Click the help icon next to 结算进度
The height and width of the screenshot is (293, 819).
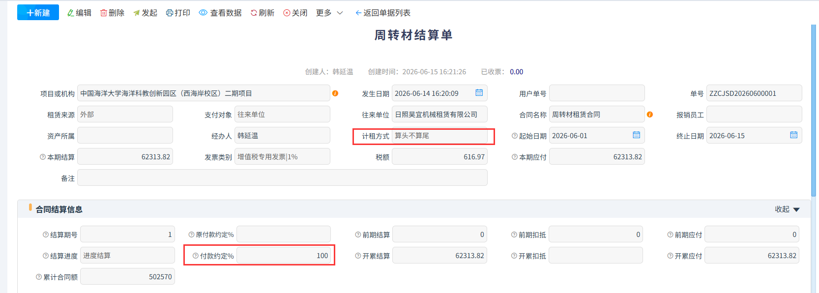pos(46,256)
